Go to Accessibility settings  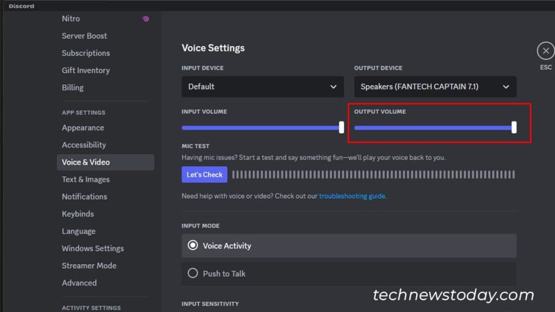click(84, 145)
